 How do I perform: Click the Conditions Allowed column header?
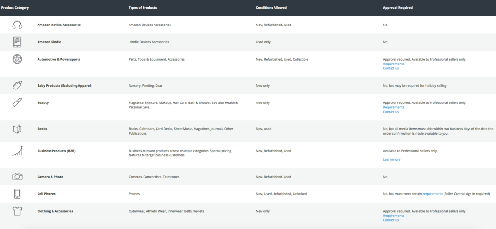tap(271, 8)
